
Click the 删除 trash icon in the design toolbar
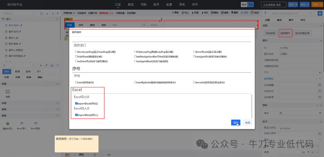(232, 13)
